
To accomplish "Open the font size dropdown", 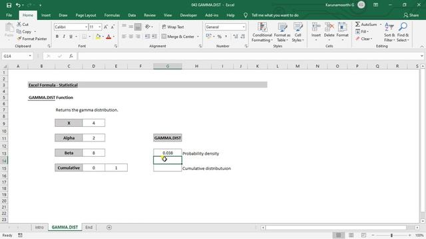I will tap(99, 27).
